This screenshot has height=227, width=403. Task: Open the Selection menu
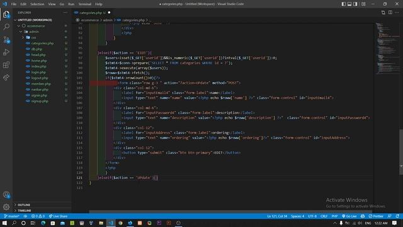coord(37,4)
